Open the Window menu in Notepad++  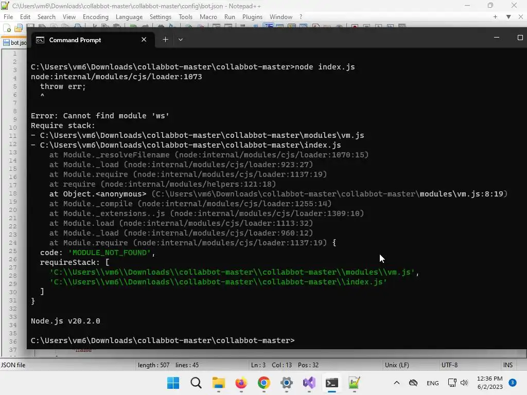pyautogui.click(x=280, y=17)
